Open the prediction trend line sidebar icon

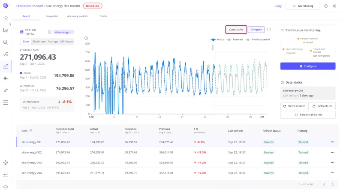6,66
